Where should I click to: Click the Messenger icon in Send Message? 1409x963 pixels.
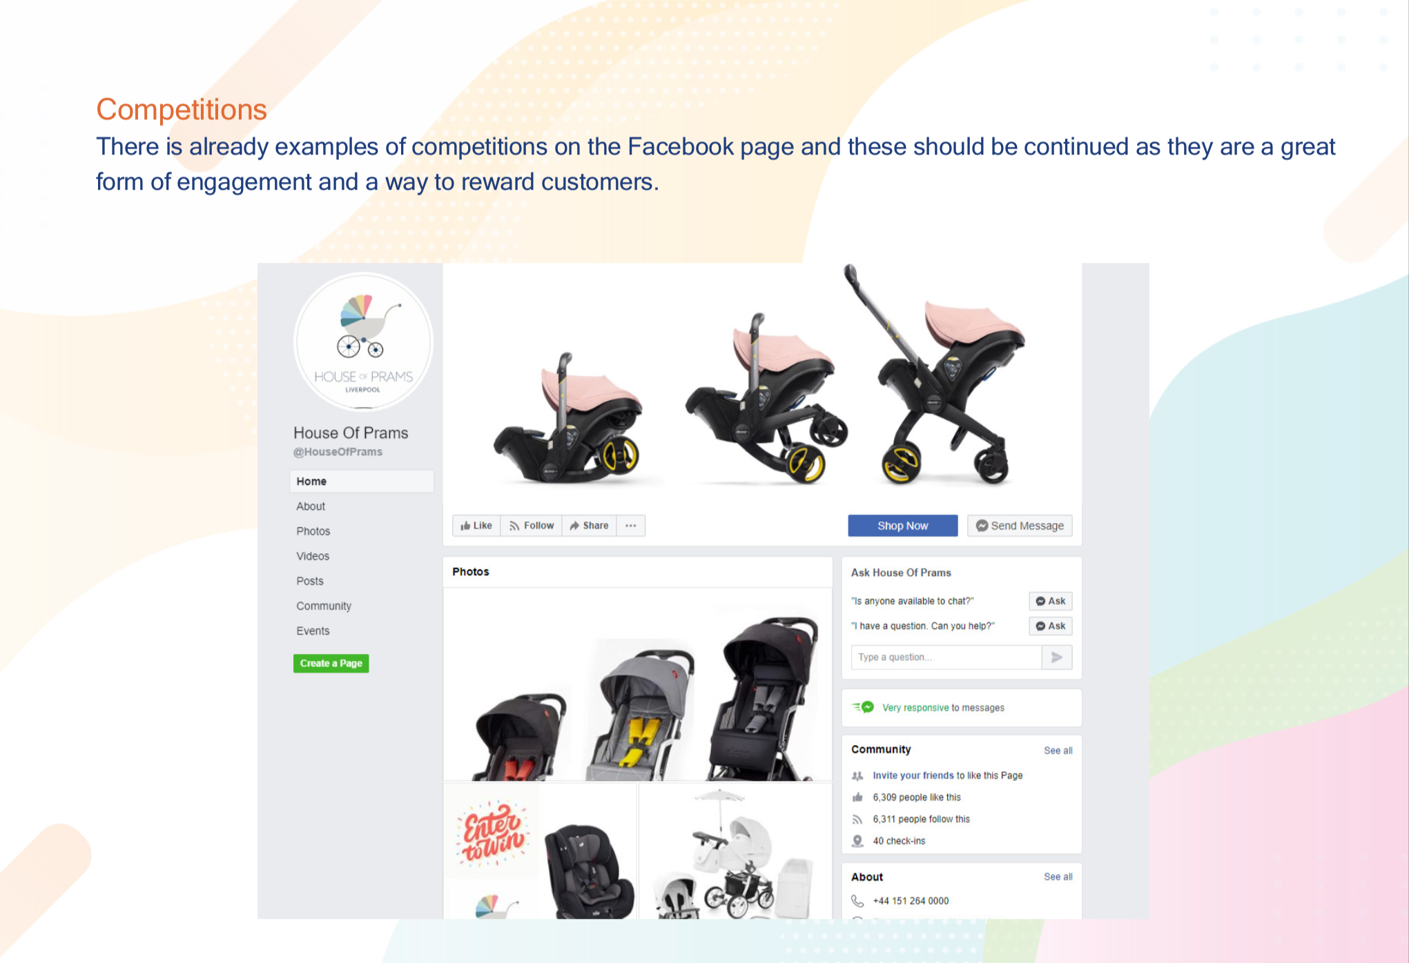(x=982, y=526)
